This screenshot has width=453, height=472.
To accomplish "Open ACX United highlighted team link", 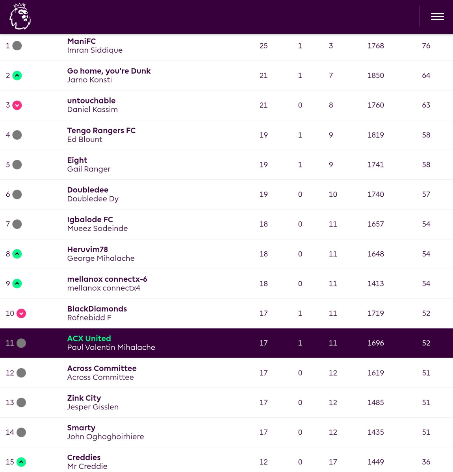I will coord(89,338).
